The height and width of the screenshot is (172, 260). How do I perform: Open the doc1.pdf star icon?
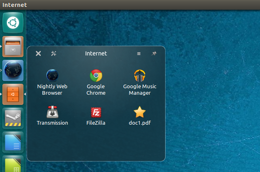140,112
